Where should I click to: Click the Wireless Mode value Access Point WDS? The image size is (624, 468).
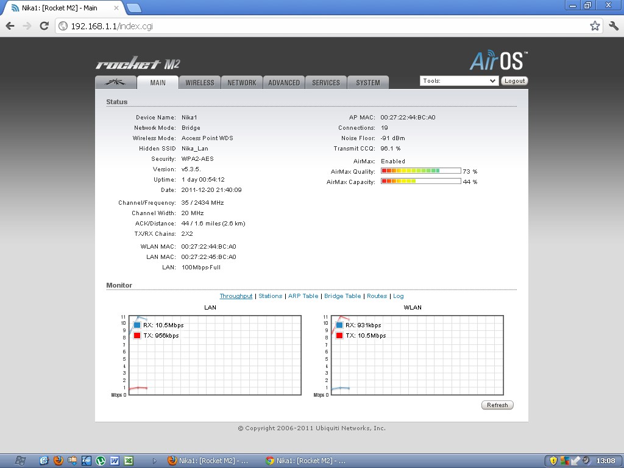point(207,138)
